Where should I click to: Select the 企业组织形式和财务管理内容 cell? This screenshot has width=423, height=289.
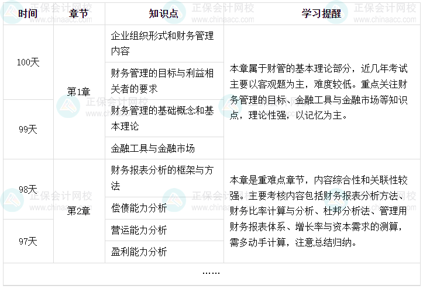pyautogui.click(x=163, y=43)
